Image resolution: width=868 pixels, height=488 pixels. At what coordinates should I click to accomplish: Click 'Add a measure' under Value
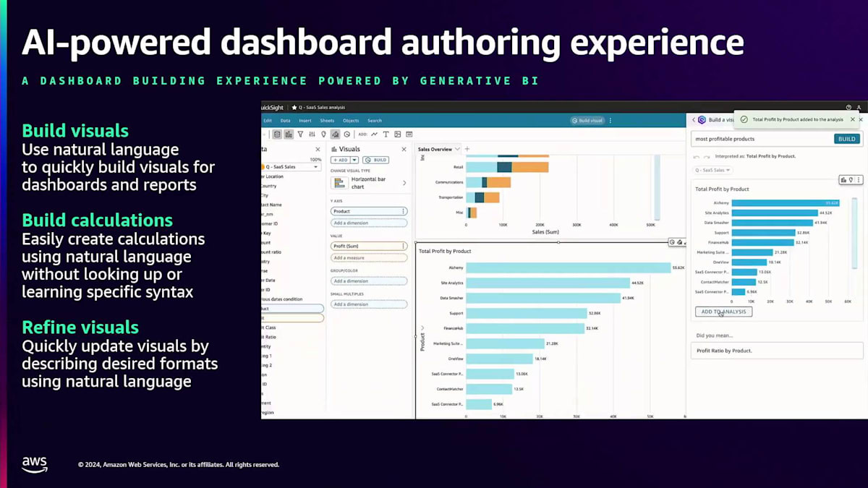pos(369,257)
